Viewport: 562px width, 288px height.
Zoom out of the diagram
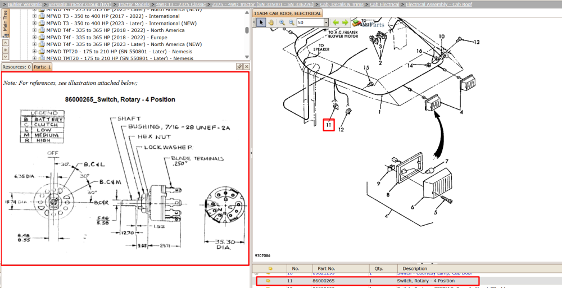[291, 22]
